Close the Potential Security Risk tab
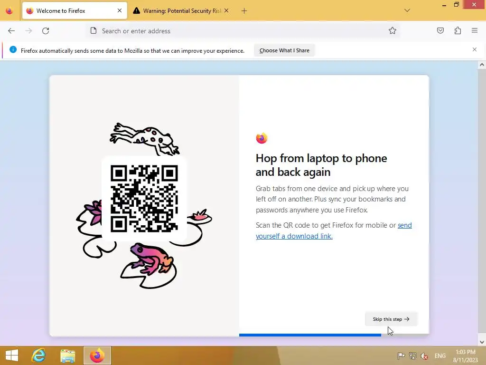The height and width of the screenshot is (365, 486). 226,10
